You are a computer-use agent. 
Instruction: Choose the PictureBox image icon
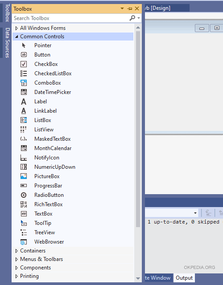click(24, 176)
